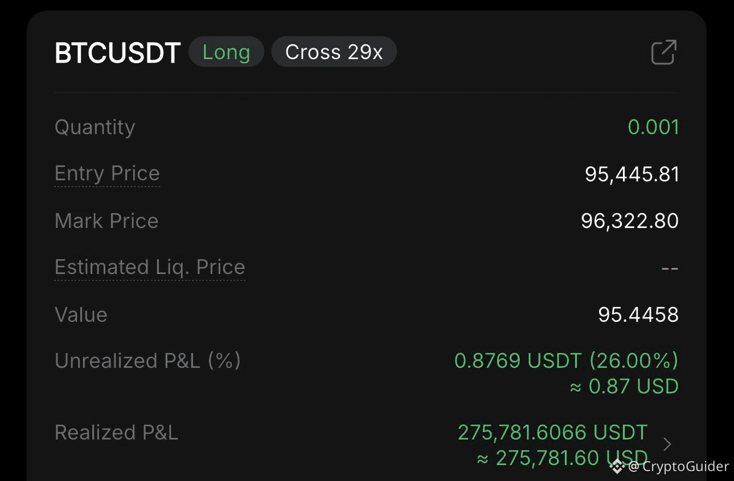Click the Unrealized P&L (%) label
The height and width of the screenshot is (481, 734).
coord(147,361)
